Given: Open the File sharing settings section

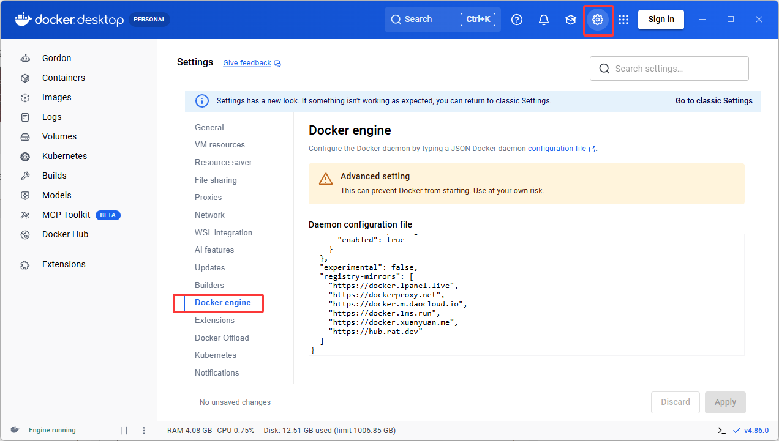Looking at the screenshot, I should click(216, 180).
